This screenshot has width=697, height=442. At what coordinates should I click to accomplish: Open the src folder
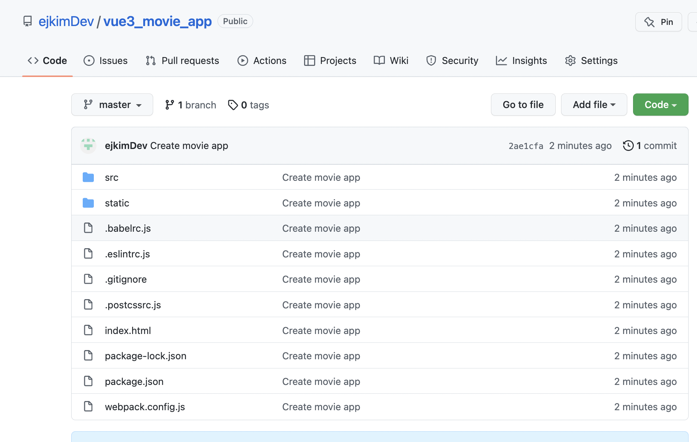coord(111,177)
